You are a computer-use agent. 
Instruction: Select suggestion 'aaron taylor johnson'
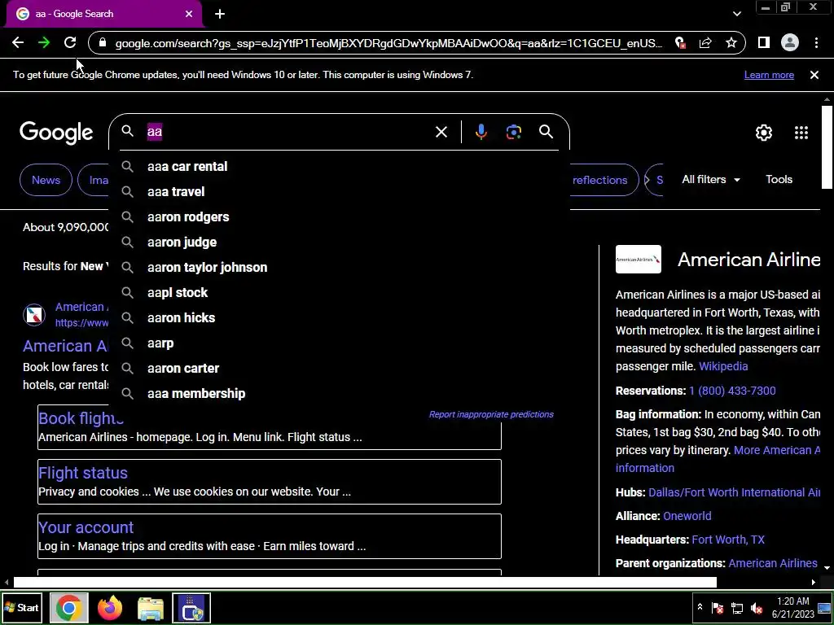coord(340,267)
